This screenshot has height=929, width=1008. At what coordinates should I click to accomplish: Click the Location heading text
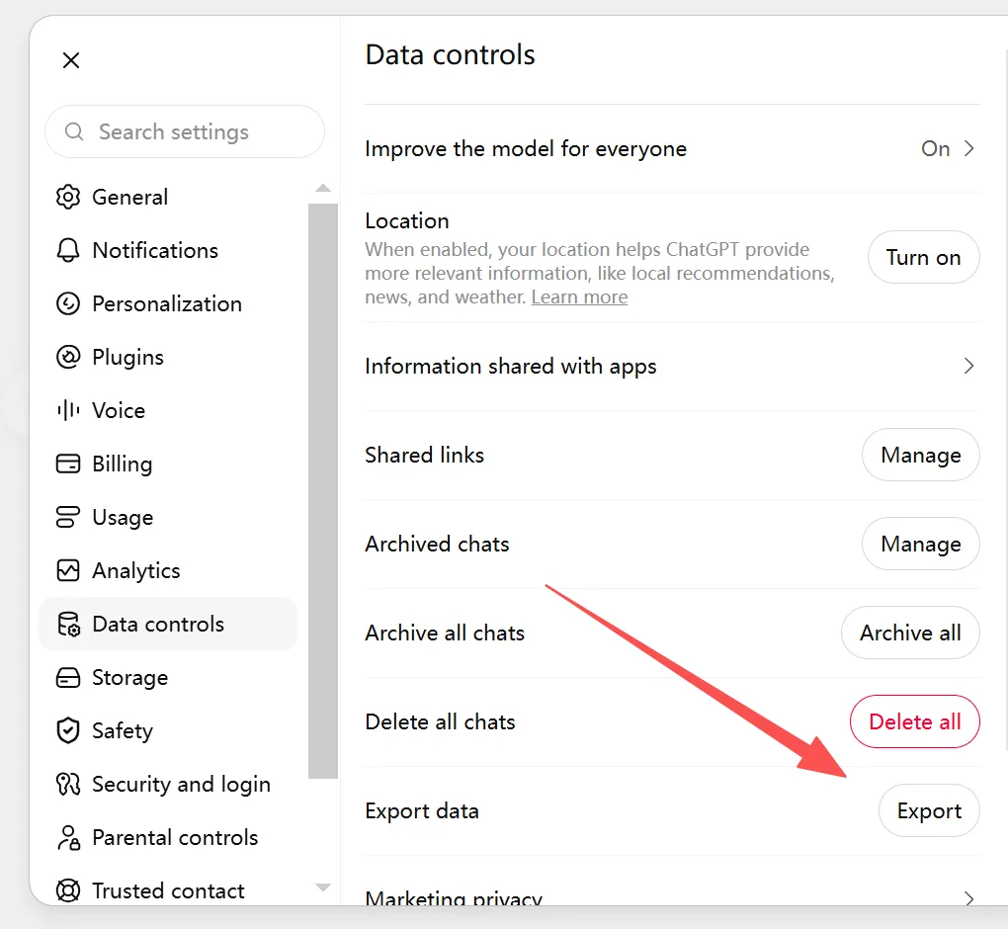click(x=407, y=220)
